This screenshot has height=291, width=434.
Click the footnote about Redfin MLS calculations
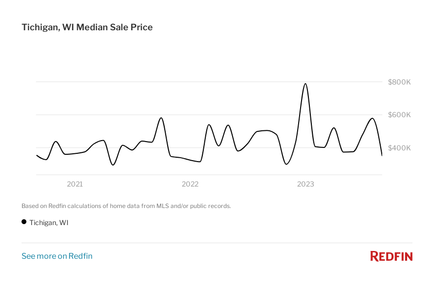click(x=126, y=206)
